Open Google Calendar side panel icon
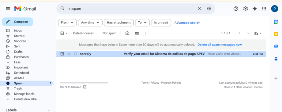Viewport: 282px width, 112px height. [276, 22]
